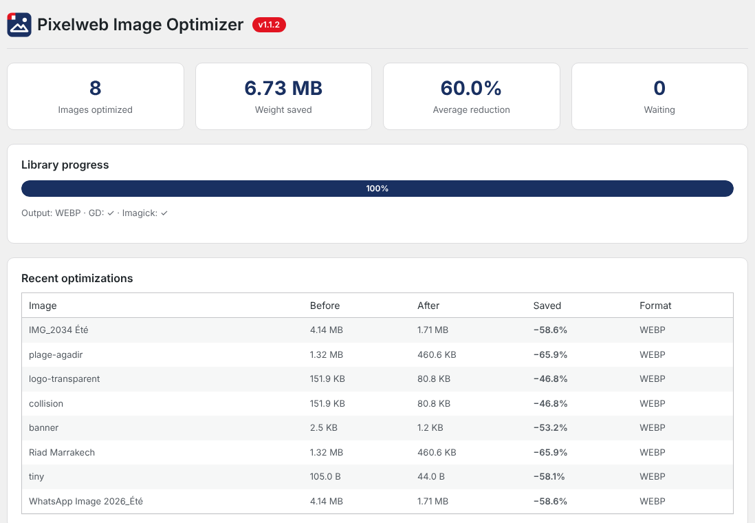Click the After column header
The height and width of the screenshot is (523, 755).
[428, 306]
